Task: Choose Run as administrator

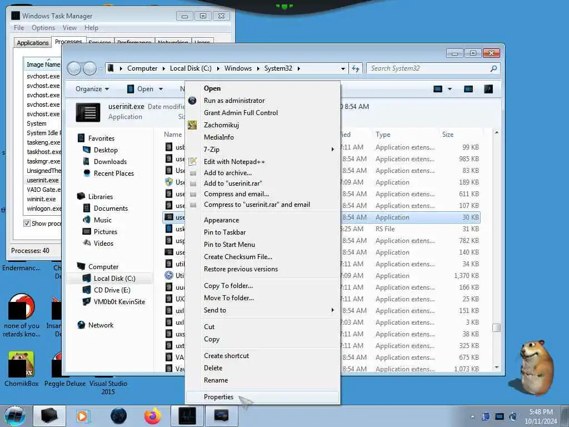Action: coord(234,101)
